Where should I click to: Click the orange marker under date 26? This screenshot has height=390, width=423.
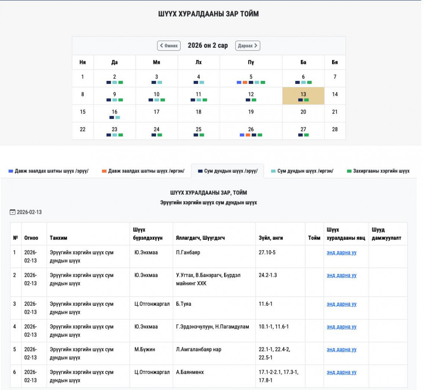(x=248, y=135)
